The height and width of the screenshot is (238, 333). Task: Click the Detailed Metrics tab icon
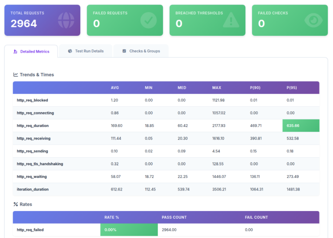tap(15, 51)
